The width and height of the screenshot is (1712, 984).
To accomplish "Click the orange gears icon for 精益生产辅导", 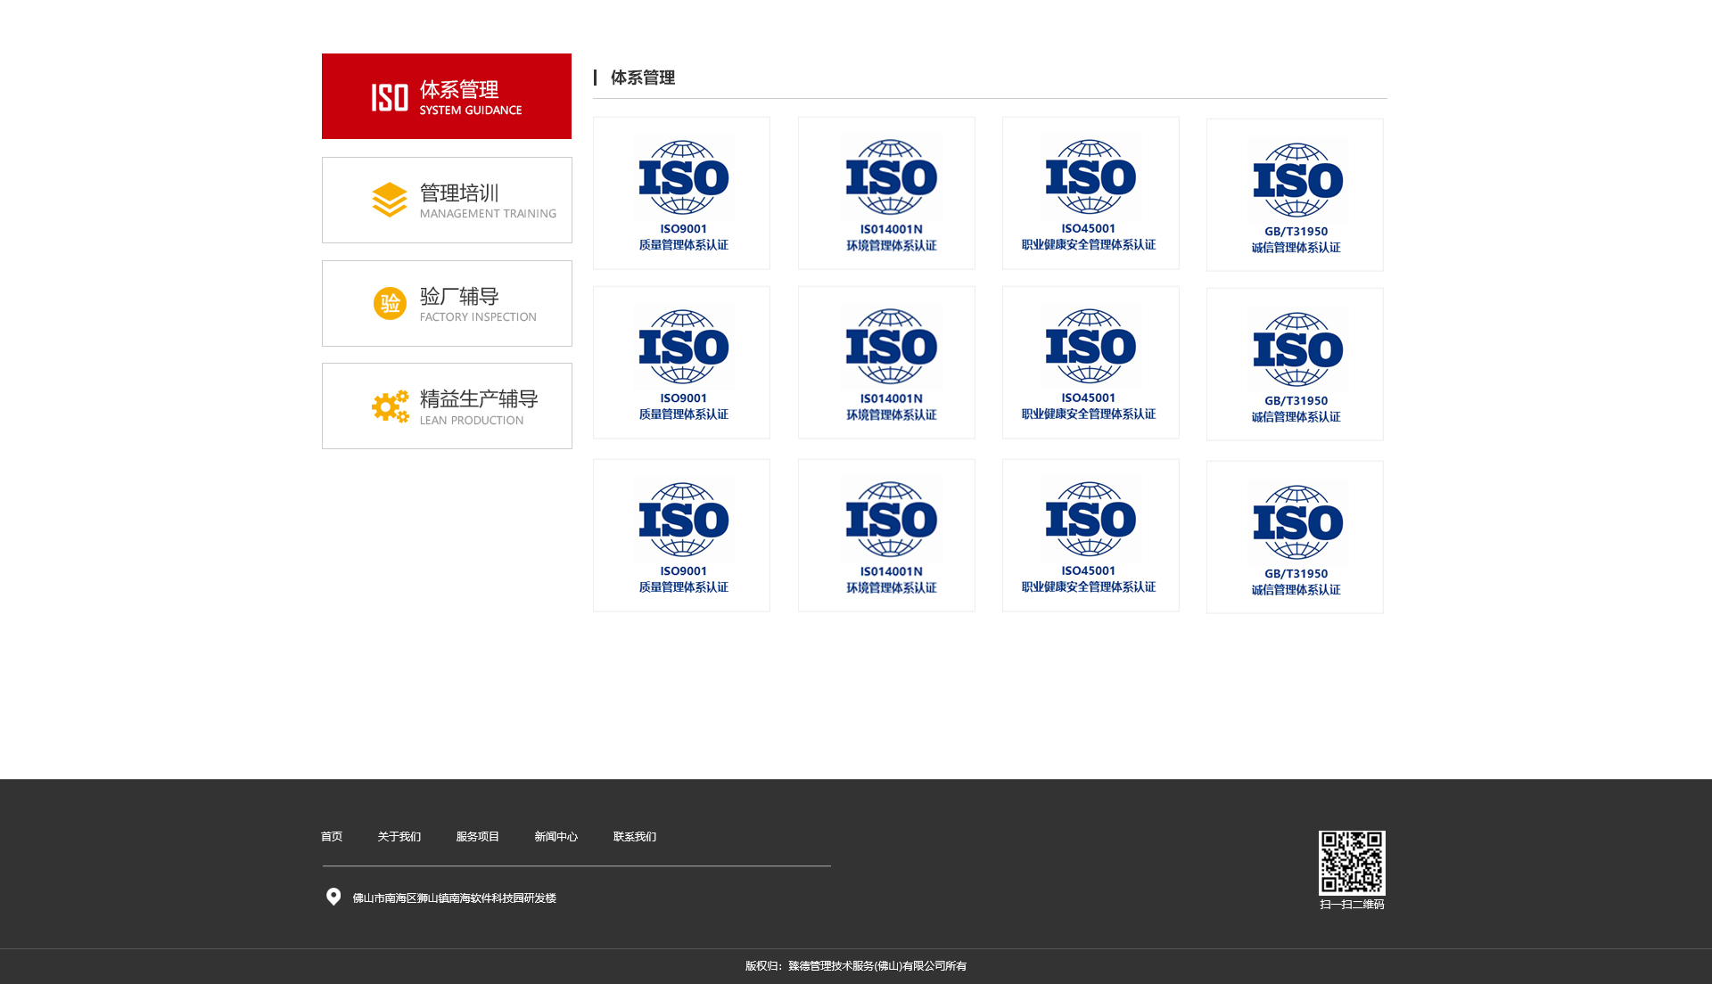I will click(x=391, y=406).
